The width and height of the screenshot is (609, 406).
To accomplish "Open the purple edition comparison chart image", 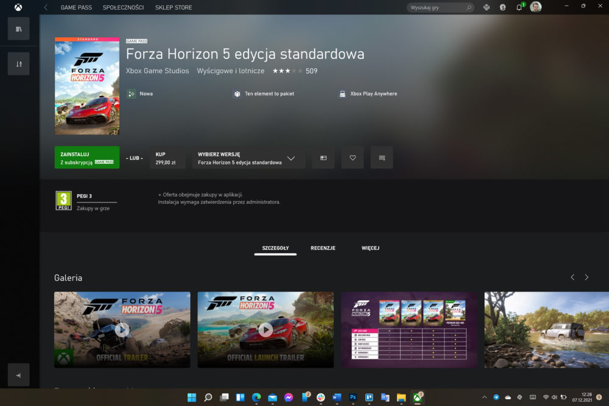I will coord(409,329).
